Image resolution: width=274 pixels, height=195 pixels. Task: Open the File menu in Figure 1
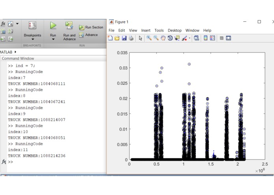point(111,30)
